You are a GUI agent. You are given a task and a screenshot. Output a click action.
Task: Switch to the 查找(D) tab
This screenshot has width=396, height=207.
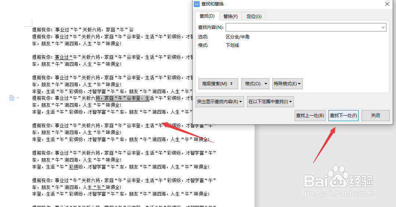(207, 16)
